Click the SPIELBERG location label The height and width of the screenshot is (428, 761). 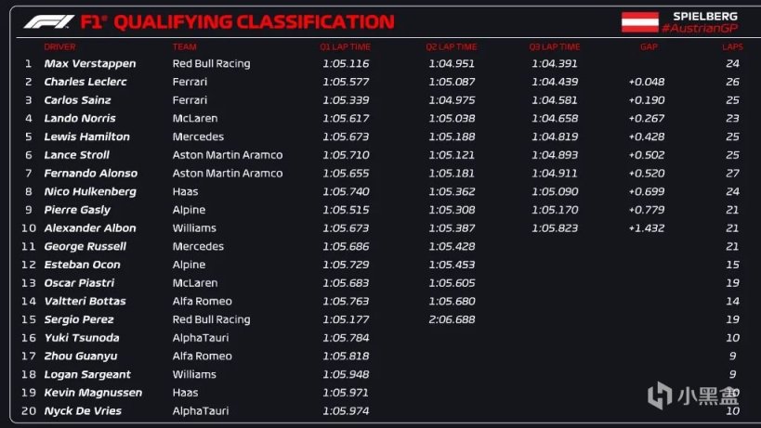705,16
